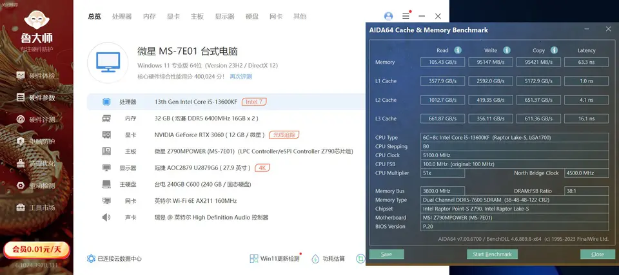619x275 pixels.
Task: Select the 台电 240GB C600 disk text
Action: [202, 185]
